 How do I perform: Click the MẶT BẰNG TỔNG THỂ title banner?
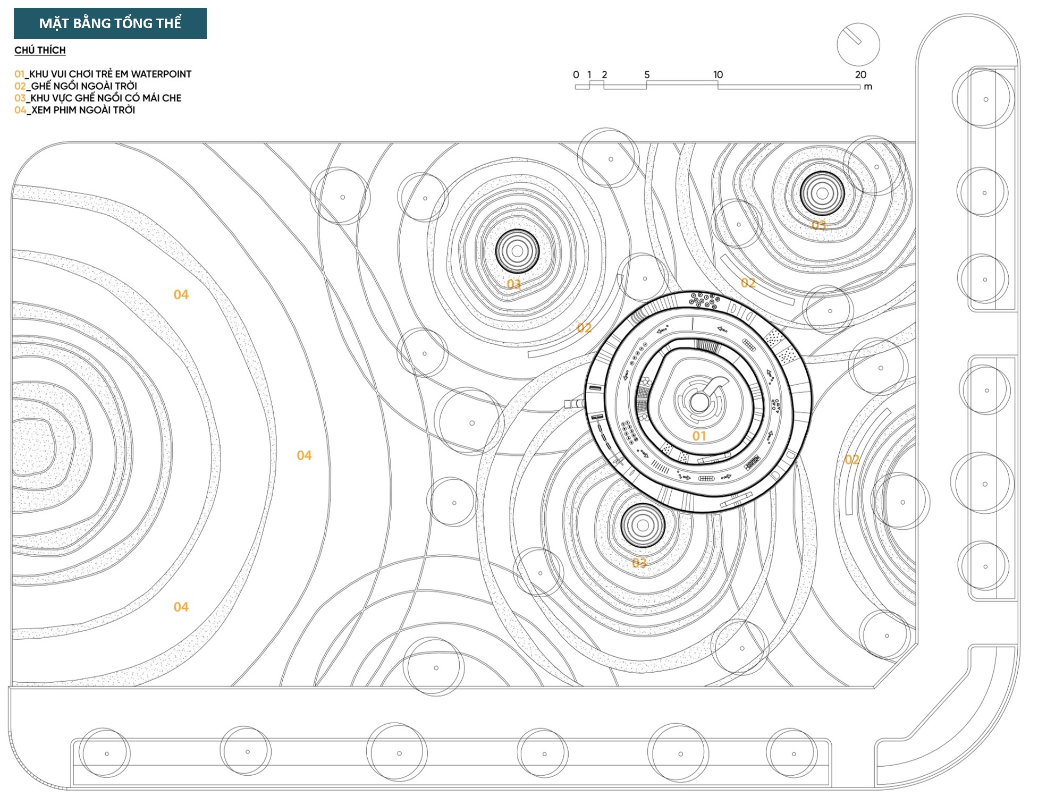point(110,23)
